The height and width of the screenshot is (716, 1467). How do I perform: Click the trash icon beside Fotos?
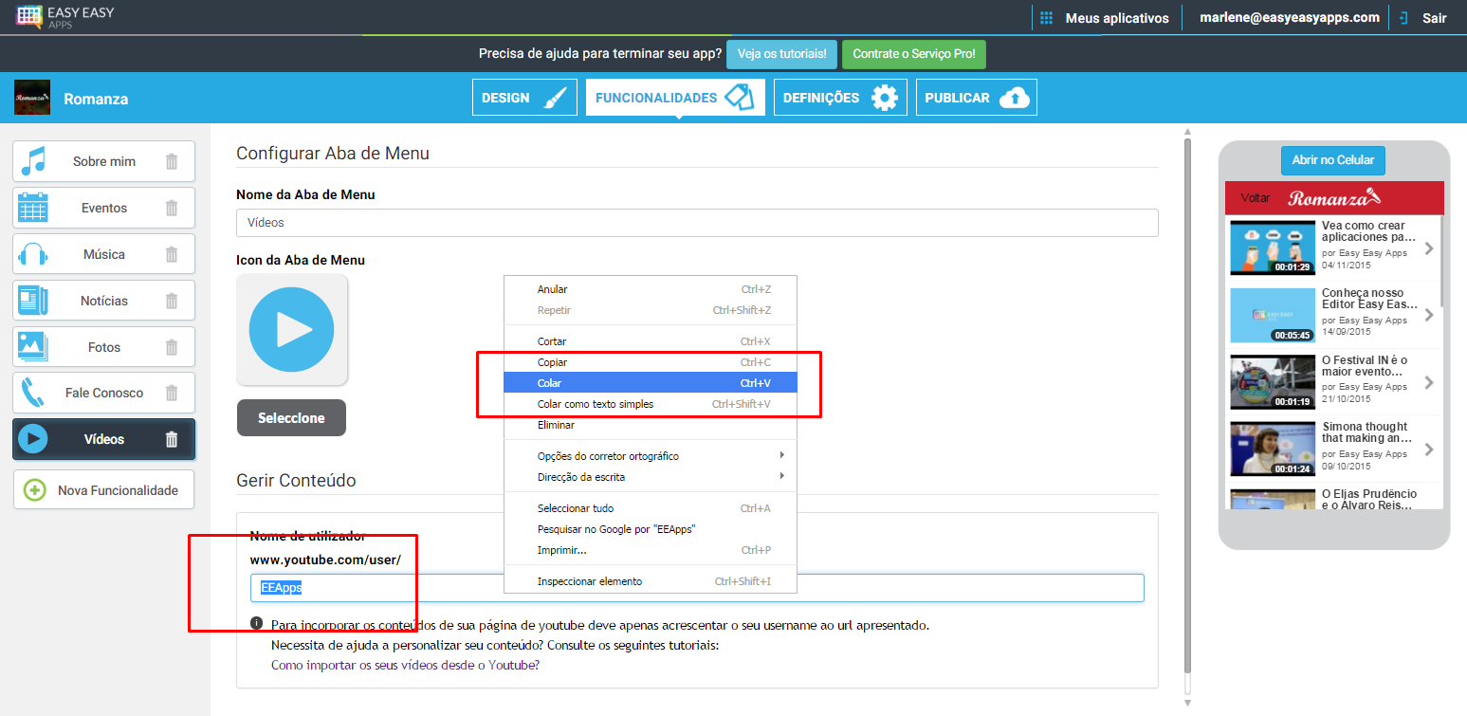pyautogui.click(x=172, y=347)
